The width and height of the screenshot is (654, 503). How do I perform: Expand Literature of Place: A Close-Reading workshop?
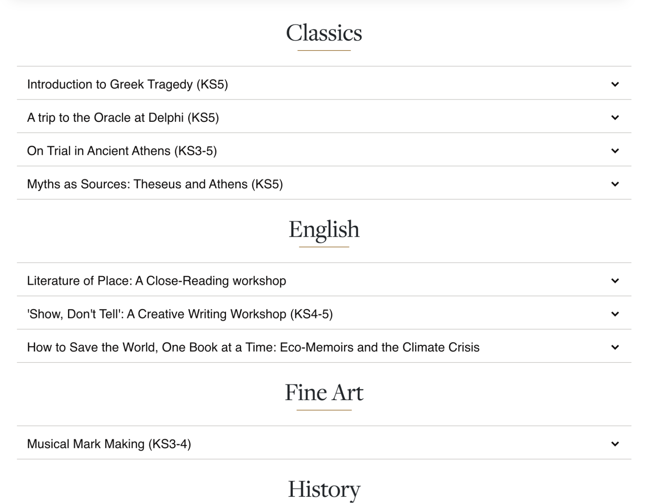(156, 281)
